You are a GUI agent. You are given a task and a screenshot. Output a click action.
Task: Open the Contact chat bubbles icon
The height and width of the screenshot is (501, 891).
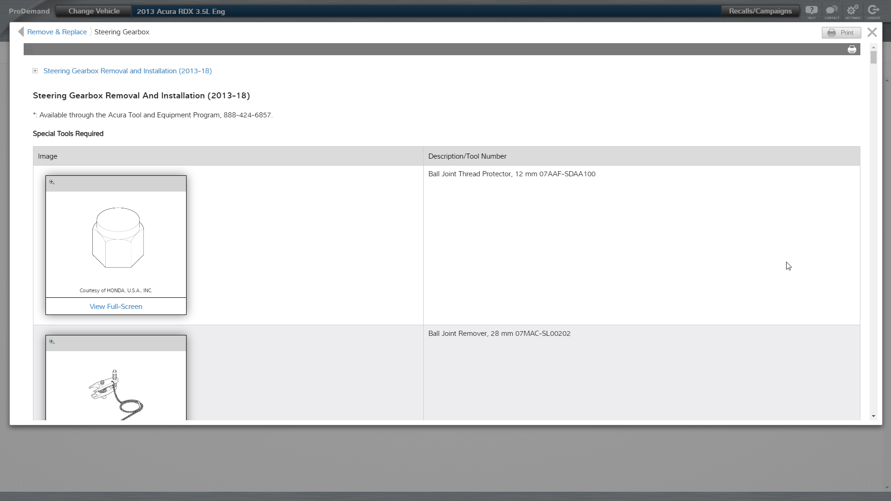832,11
